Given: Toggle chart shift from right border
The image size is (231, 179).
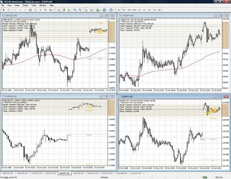Looking at the screenshot, I should (91, 10).
